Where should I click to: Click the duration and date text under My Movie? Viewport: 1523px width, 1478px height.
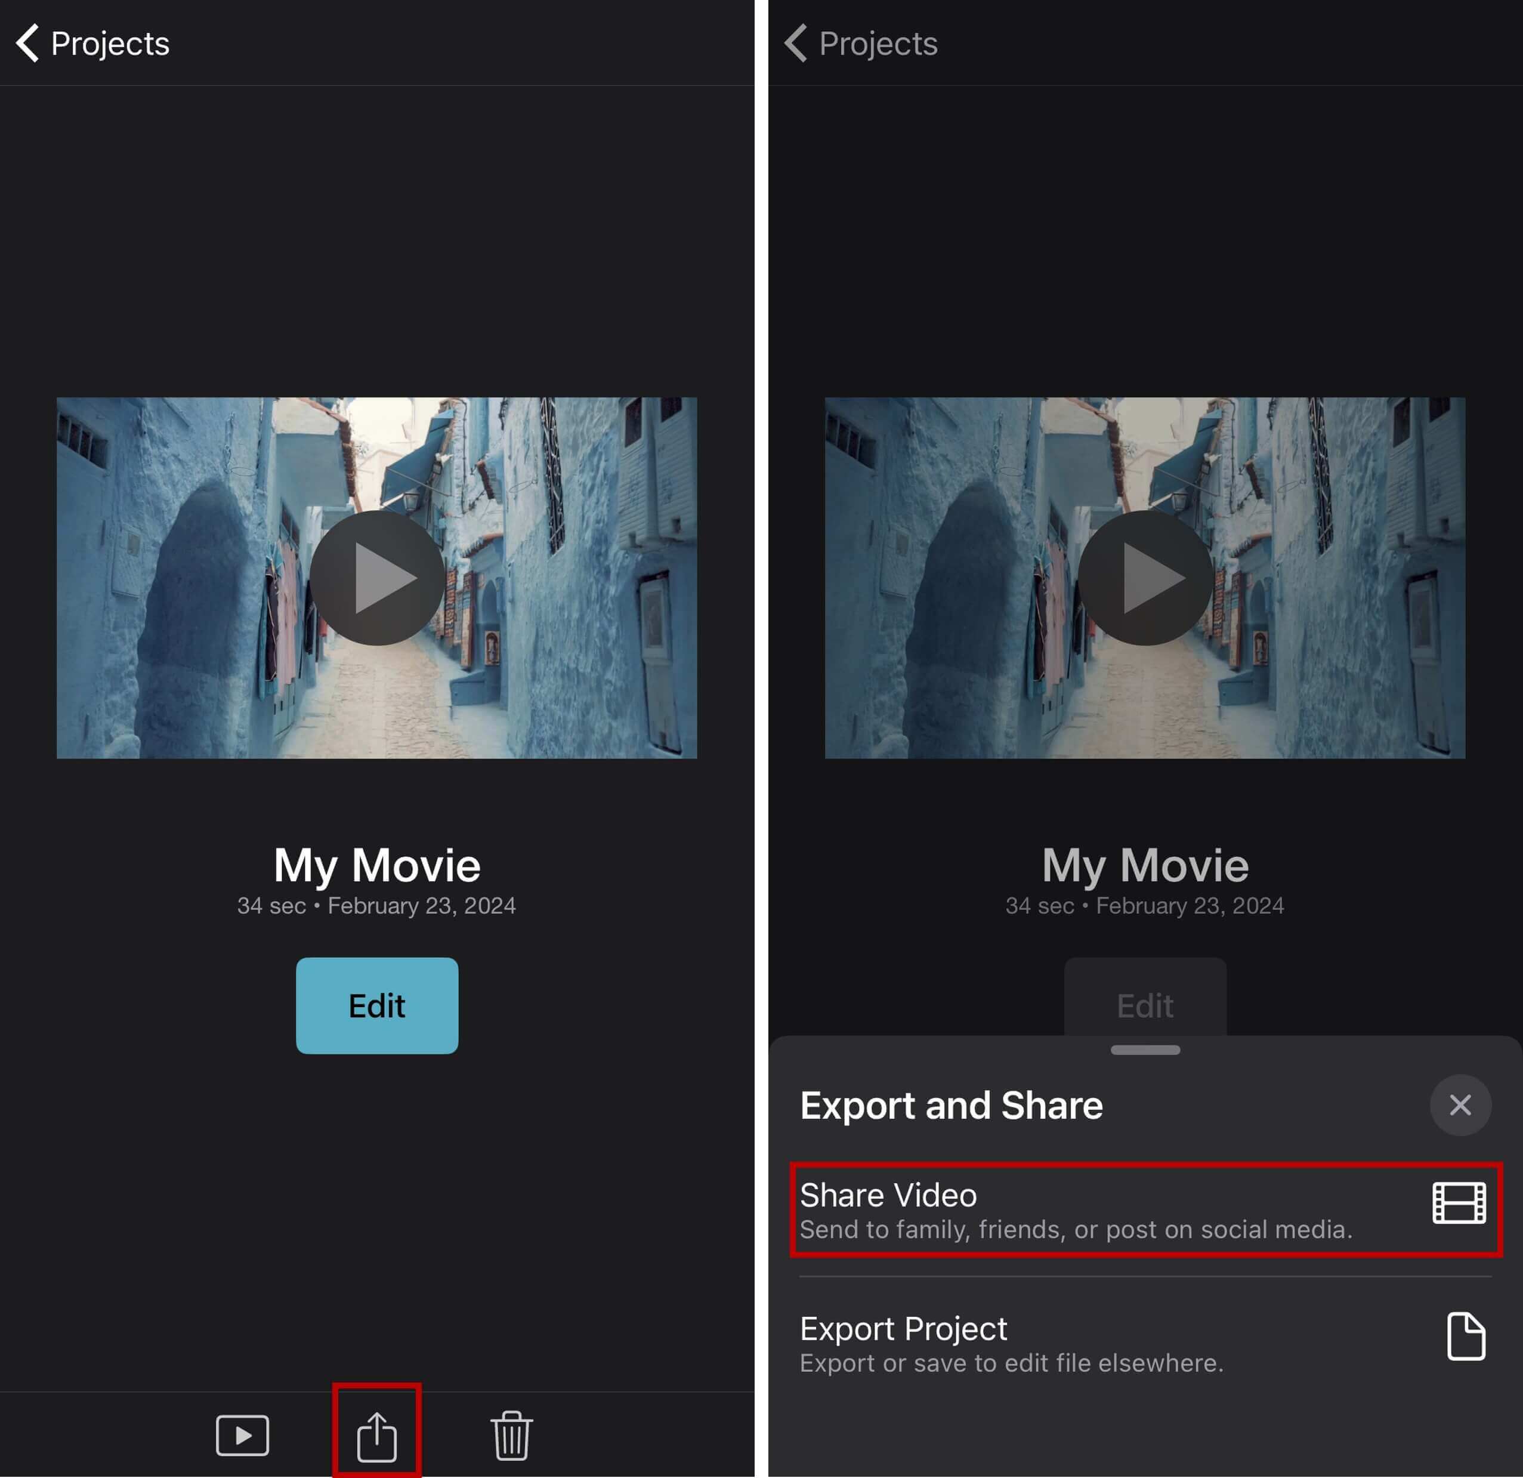[x=377, y=905]
